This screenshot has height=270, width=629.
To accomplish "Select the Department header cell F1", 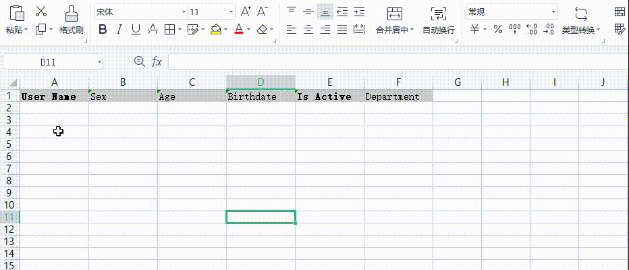I will point(398,97).
